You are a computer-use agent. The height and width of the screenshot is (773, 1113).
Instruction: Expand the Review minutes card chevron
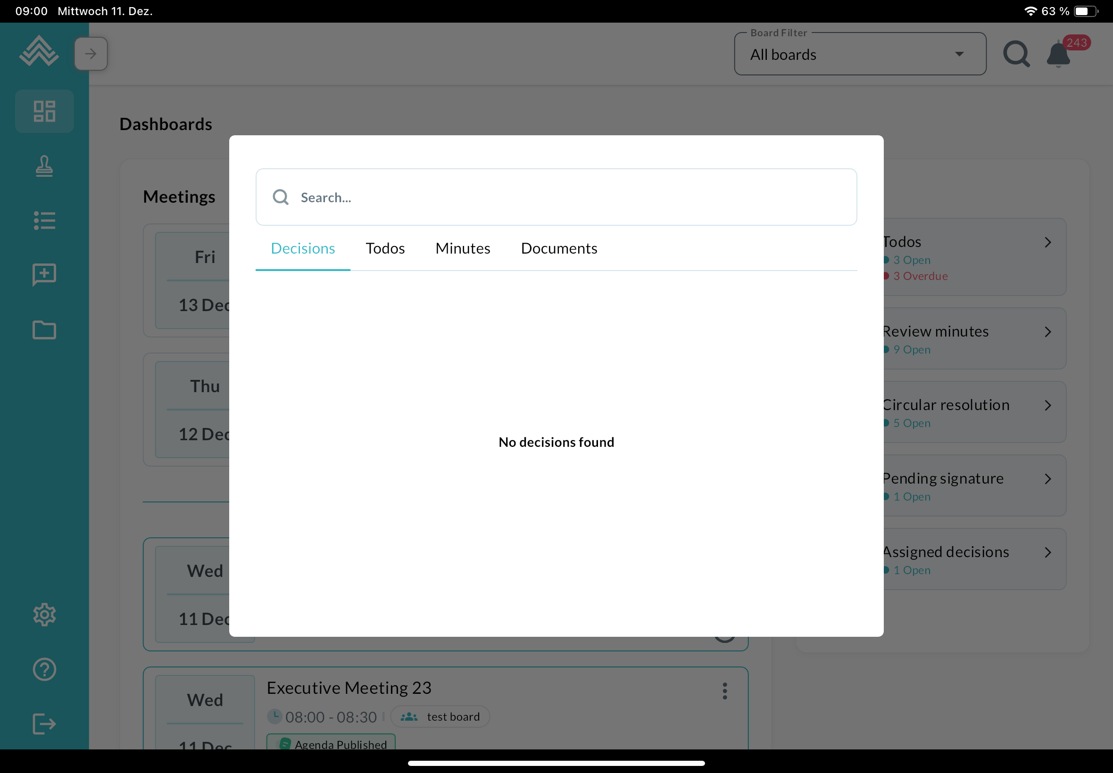coord(1047,332)
